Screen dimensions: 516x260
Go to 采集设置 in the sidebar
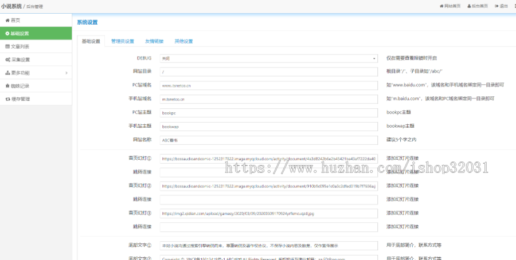[x=36, y=60]
